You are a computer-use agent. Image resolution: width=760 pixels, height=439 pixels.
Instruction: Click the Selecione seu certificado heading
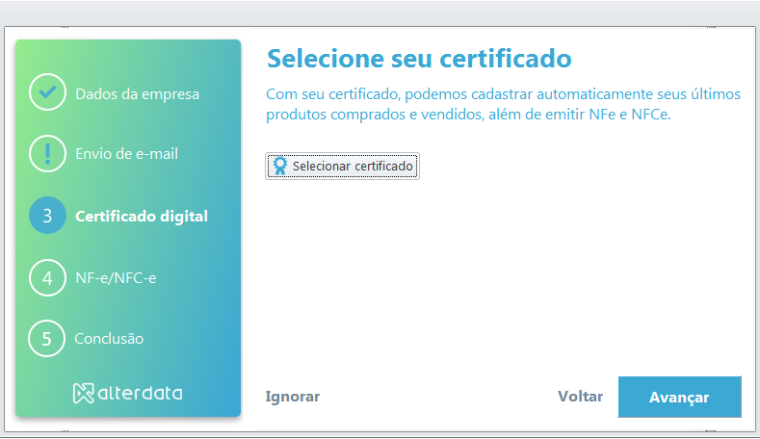(419, 59)
